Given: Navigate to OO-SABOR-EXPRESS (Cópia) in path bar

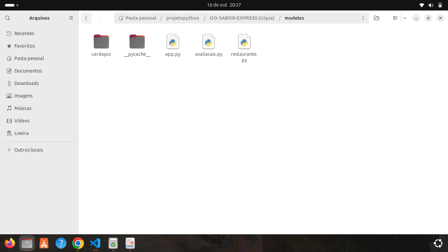Looking at the screenshot, I should [242, 18].
